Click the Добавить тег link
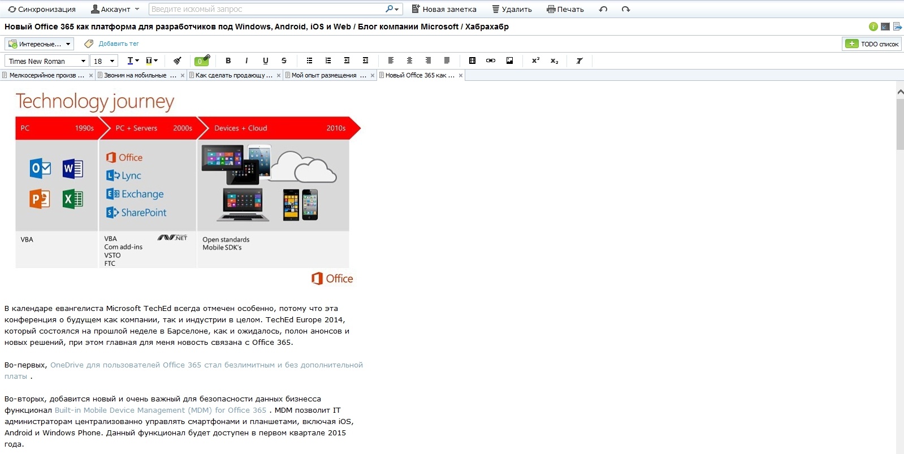 click(x=119, y=44)
